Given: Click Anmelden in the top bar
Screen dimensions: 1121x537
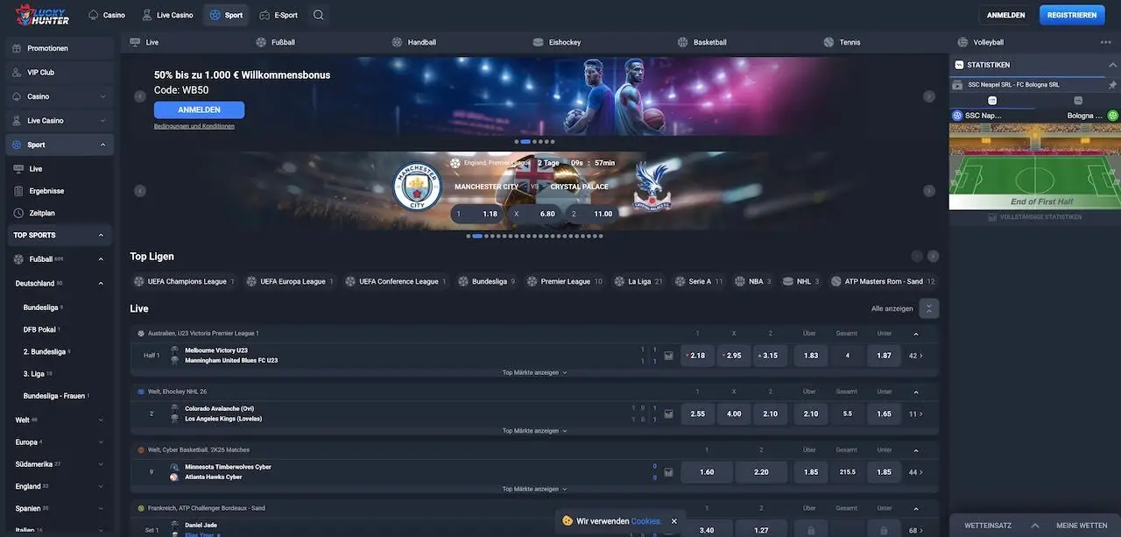Looking at the screenshot, I should (x=1005, y=15).
